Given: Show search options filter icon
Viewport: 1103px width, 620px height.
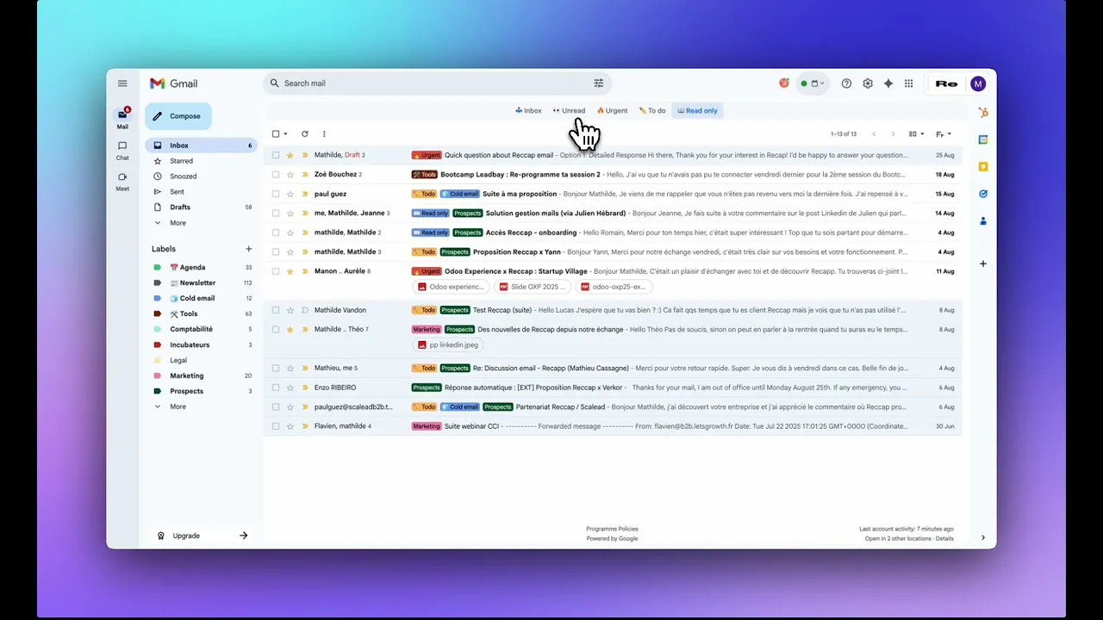Looking at the screenshot, I should [599, 84].
